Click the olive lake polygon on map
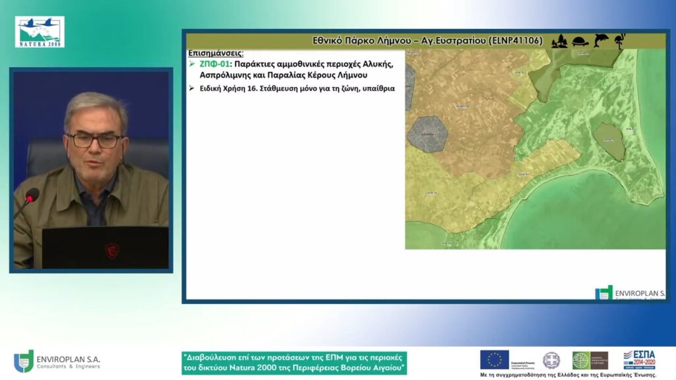The width and height of the screenshot is (676, 380). (x=609, y=142)
